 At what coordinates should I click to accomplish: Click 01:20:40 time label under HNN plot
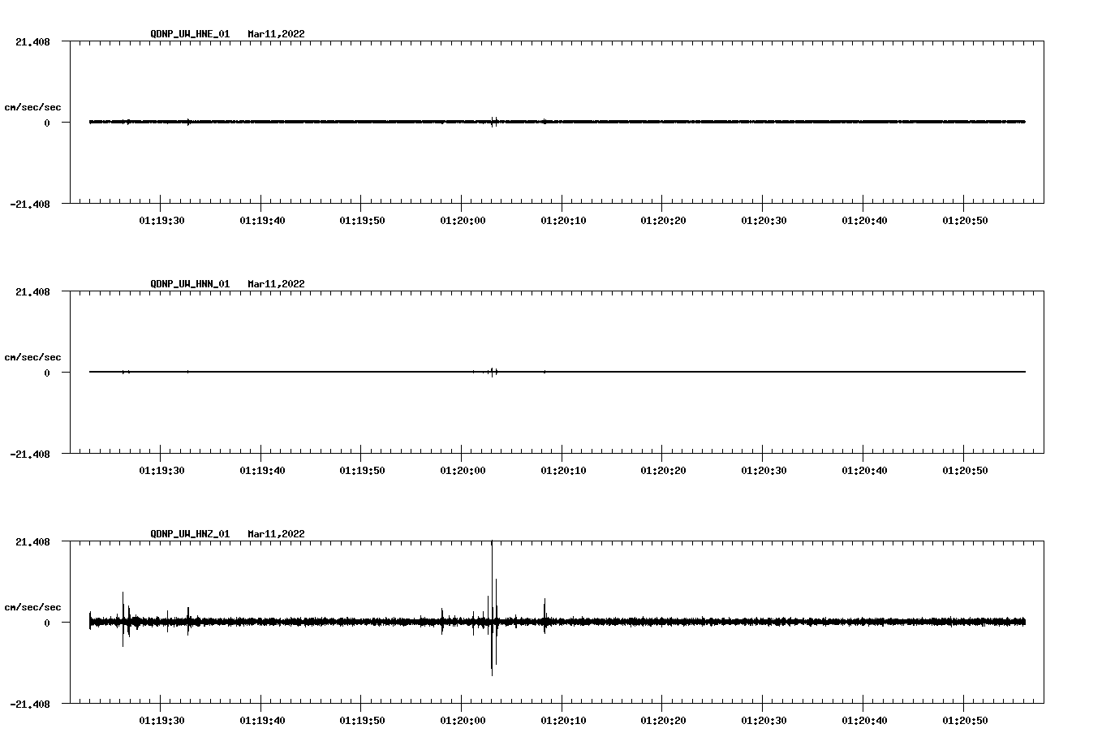click(863, 471)
